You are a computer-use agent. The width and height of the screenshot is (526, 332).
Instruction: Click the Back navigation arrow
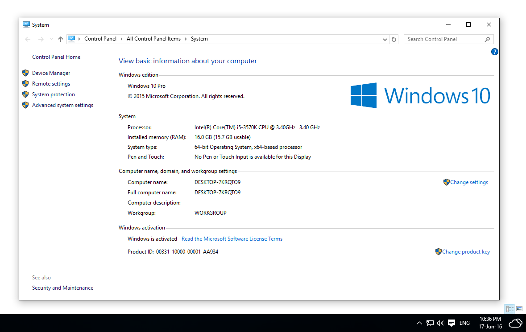28,39
